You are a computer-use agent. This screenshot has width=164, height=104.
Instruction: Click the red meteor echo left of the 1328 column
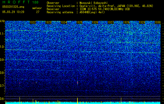click(x=121, y=82)
